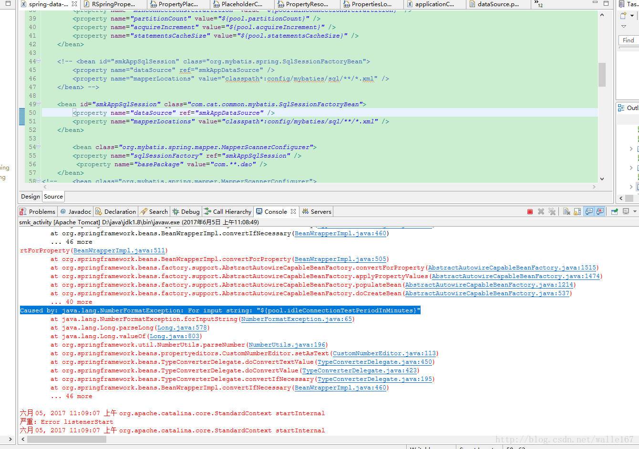
Task: Click editor scroll-down arrow
Action: [602, 179]
